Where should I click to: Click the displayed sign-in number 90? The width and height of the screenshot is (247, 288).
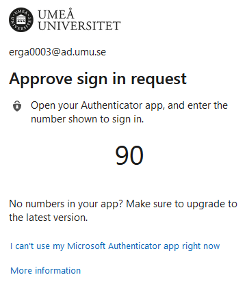click(x=129, y=155)
